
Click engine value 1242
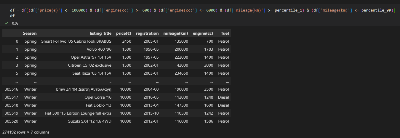[x=209, y=113]
